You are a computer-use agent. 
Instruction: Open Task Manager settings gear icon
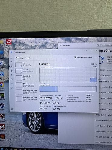[x=12, y=109]
